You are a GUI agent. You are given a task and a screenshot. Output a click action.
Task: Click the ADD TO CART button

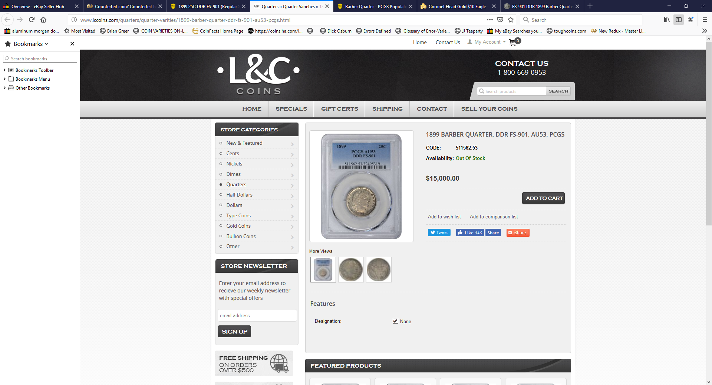coord(543,198)
